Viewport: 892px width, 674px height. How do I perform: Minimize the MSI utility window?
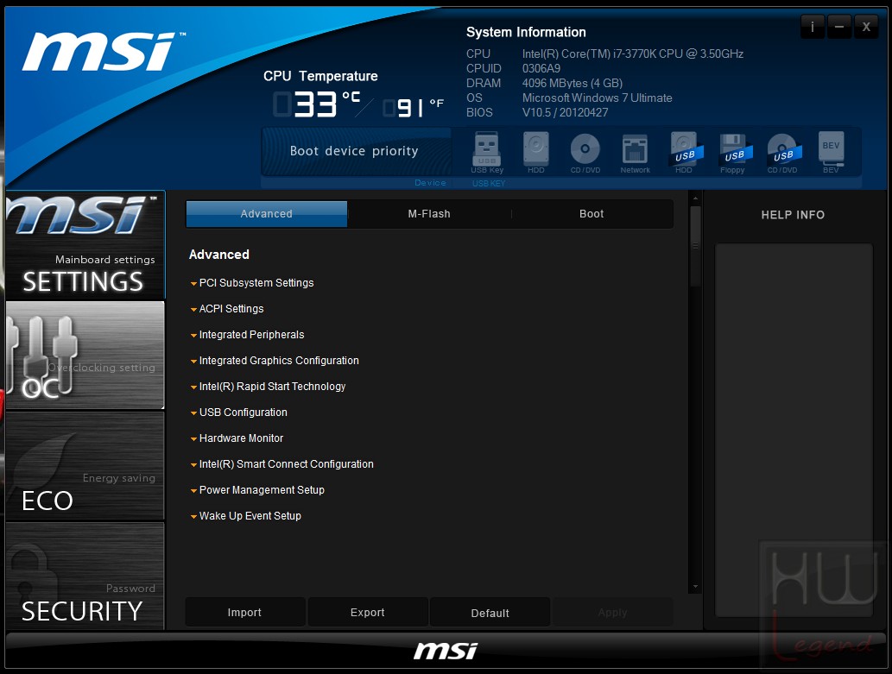pos(839,27)
